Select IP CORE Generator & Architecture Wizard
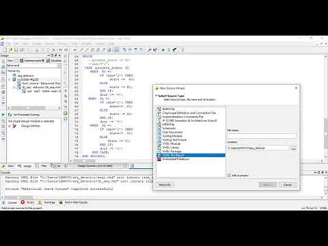 click(189, 120)
